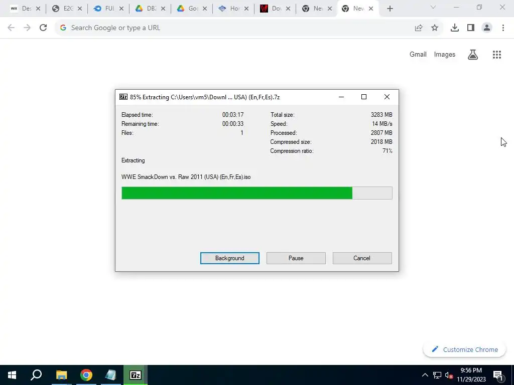Open the taskbar clock and date
The image size is (514, 385).
[471, 375]
